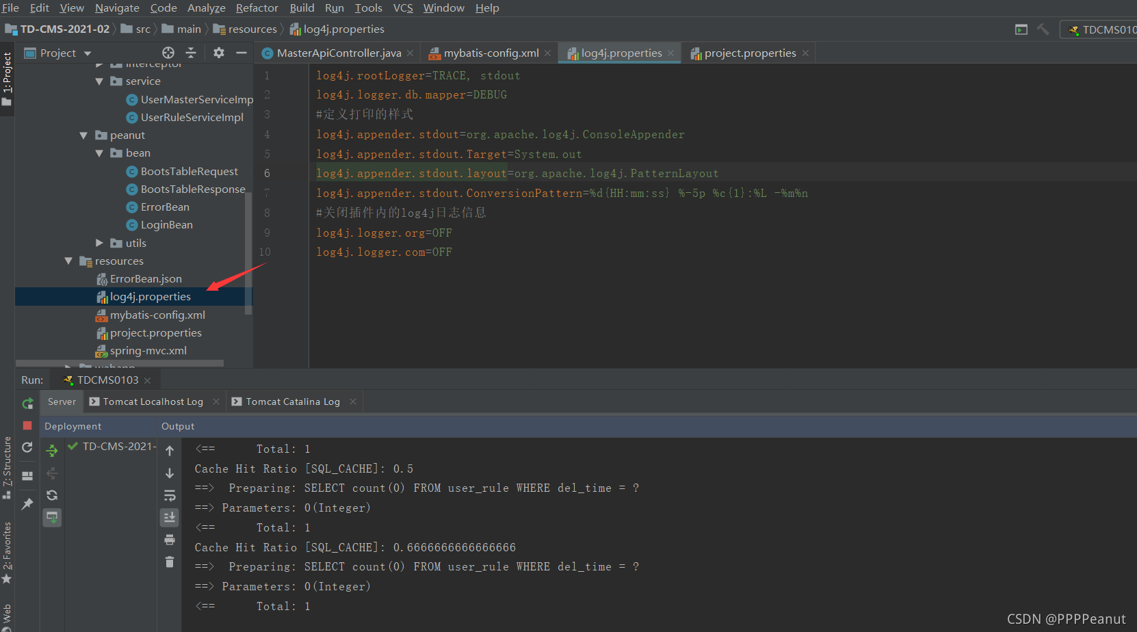This screenshot has height=632, width=1137.
Task: Jump down the stack trace arrow
Action: click(x=170, y=473)
